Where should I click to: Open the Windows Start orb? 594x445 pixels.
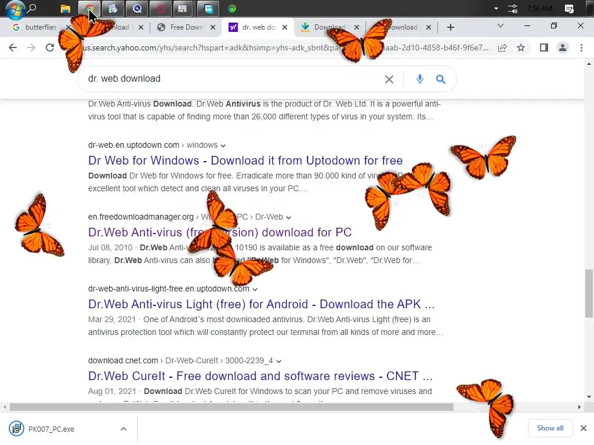pos(15,9)
